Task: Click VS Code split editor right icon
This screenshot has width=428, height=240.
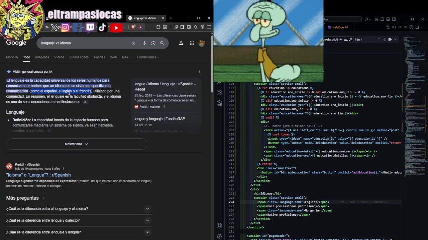Action: [417, 27]
